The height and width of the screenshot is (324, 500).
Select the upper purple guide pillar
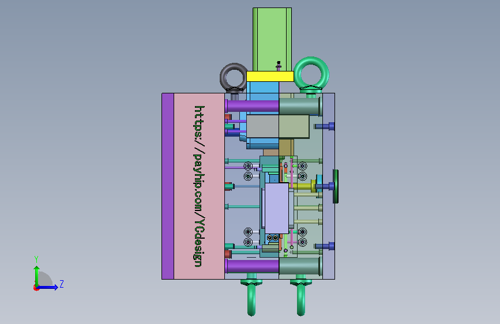point(253,106)
